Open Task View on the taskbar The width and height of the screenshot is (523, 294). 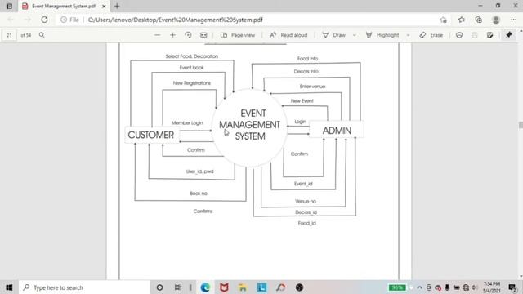178,287
